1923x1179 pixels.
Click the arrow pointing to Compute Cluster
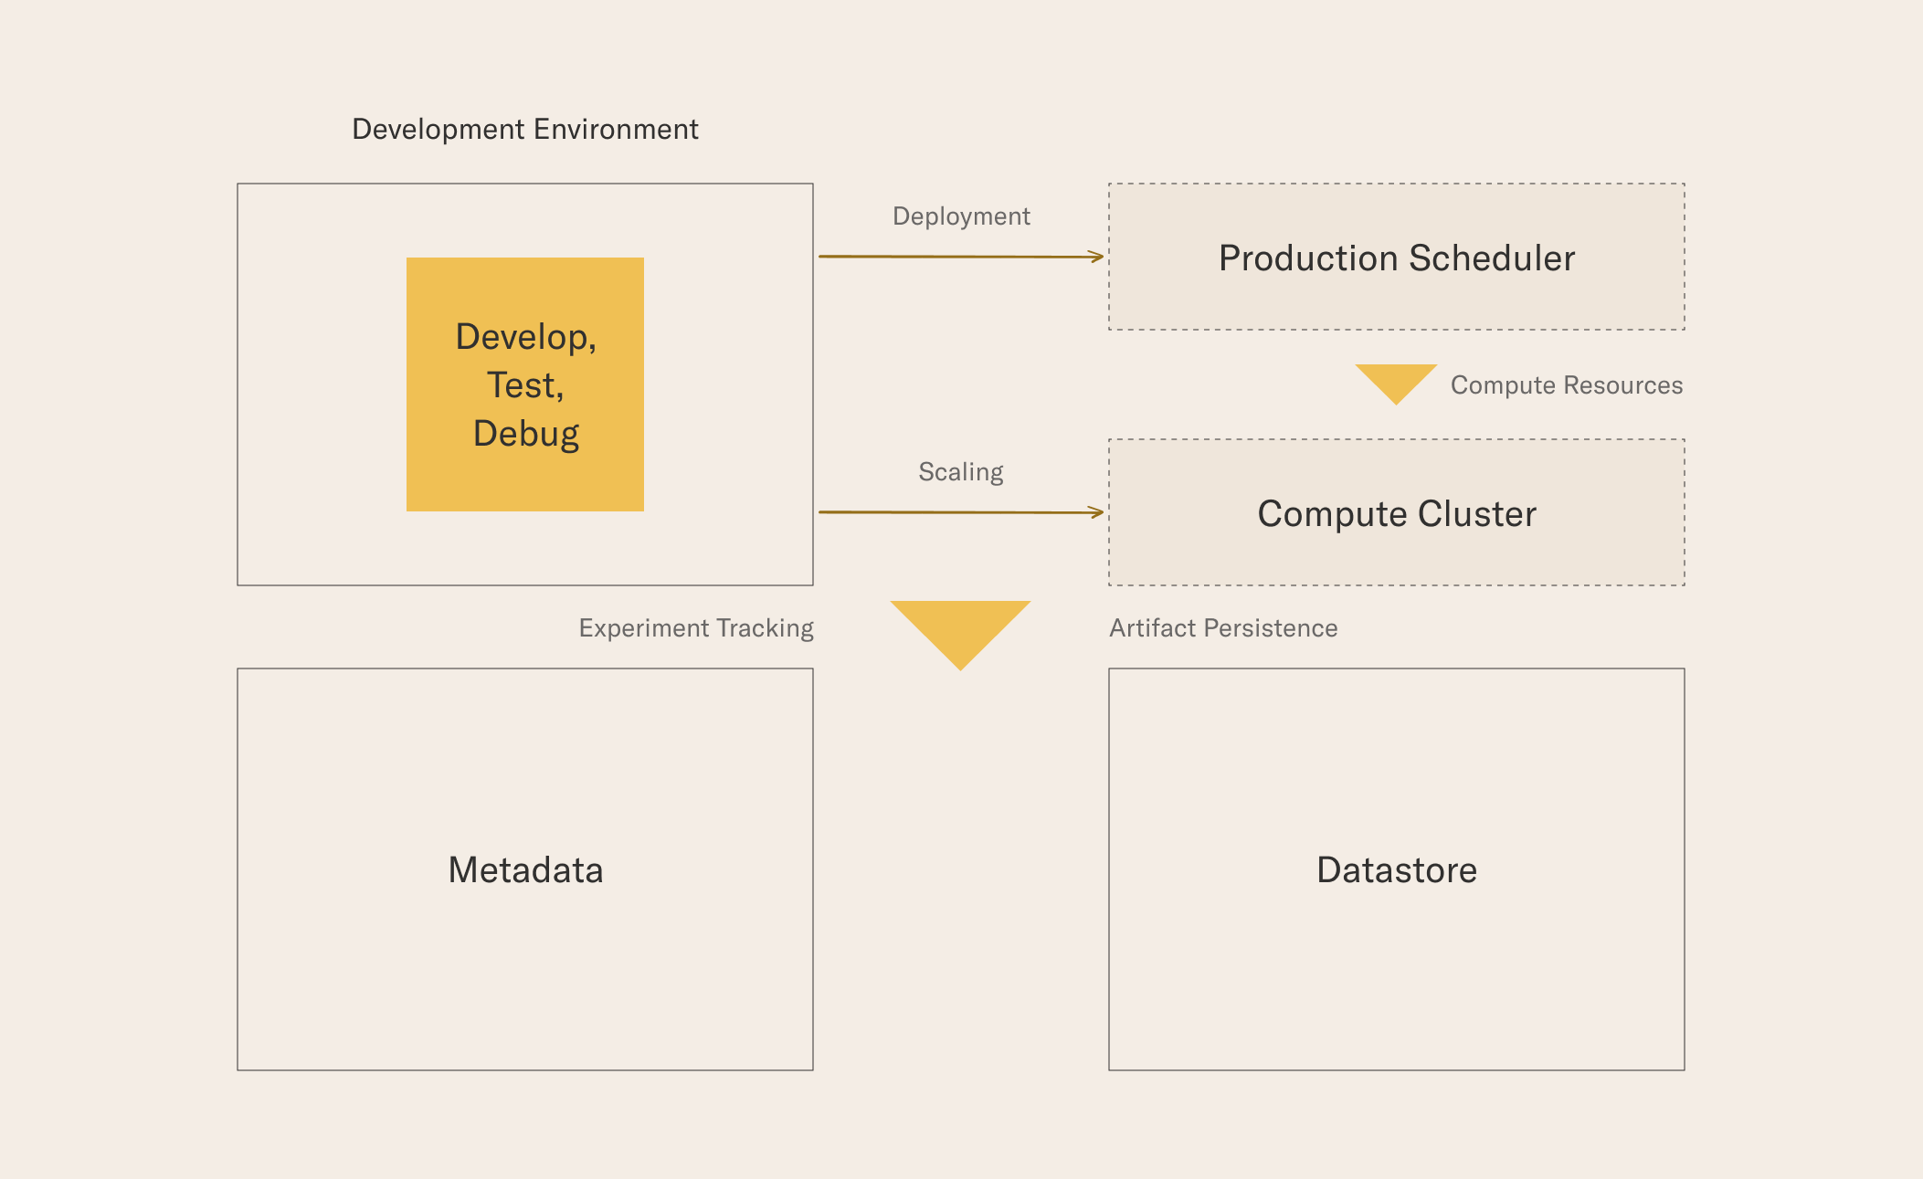(x=961, y=512)
